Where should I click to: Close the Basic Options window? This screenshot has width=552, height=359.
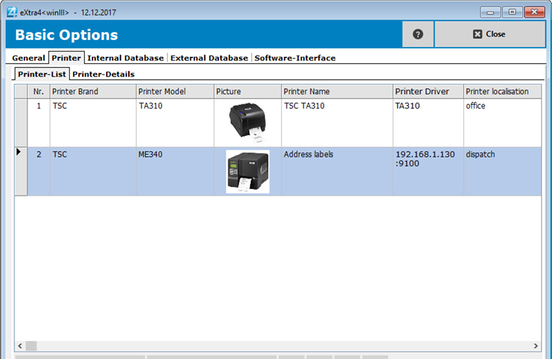[490, 34]
